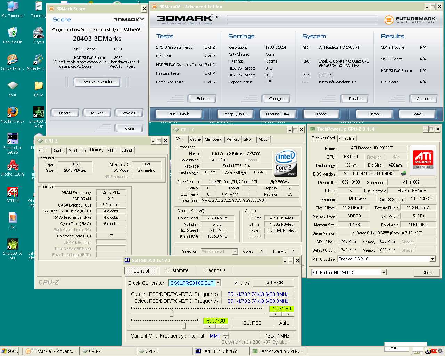Image resolution: width=445 pixels, height=356 pixels.
Task: Click the ATI tray icon in system tray
Action: [x=434, y=351]
